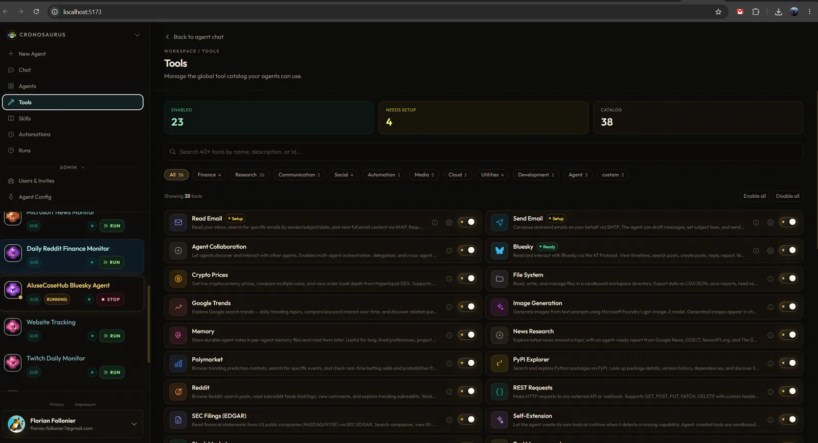
Task: Toggle the Google Trends tool switch
Action: tap(467, 307)
